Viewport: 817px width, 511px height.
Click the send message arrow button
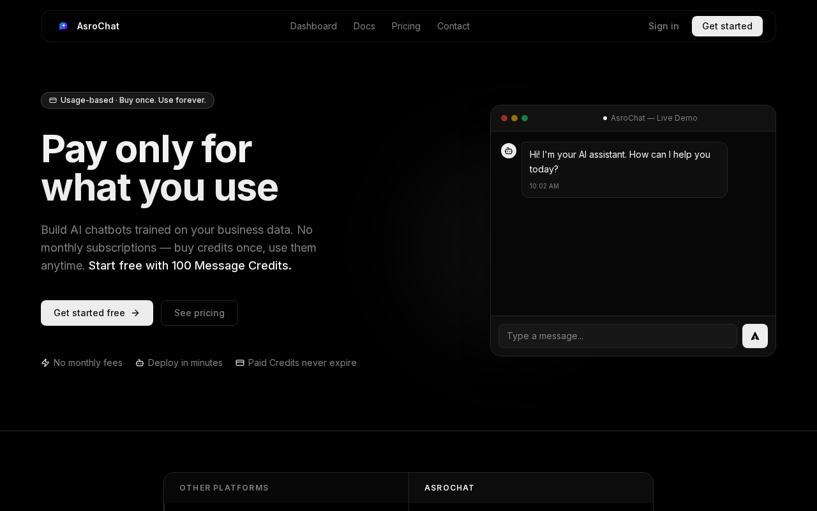coord(755,336)
